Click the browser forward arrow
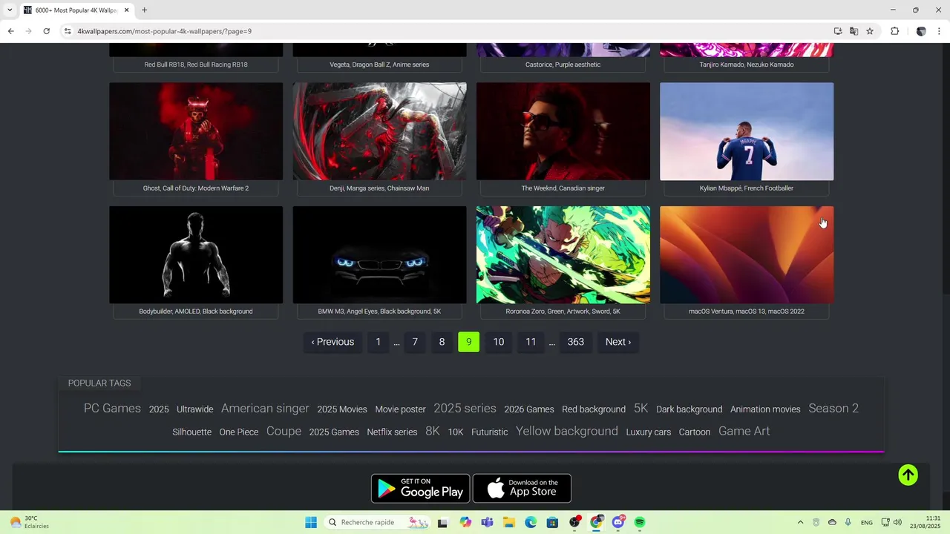 tap(28, 31)
